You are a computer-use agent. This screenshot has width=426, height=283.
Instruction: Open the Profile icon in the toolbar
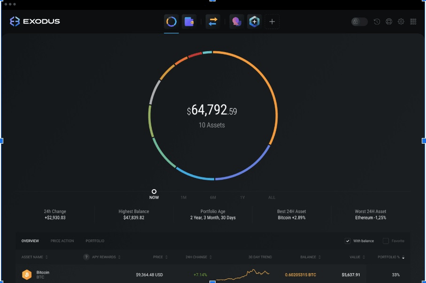236,21
